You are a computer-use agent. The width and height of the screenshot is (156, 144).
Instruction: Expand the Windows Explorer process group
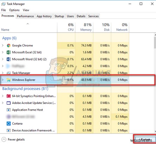[x=3, y=80]
